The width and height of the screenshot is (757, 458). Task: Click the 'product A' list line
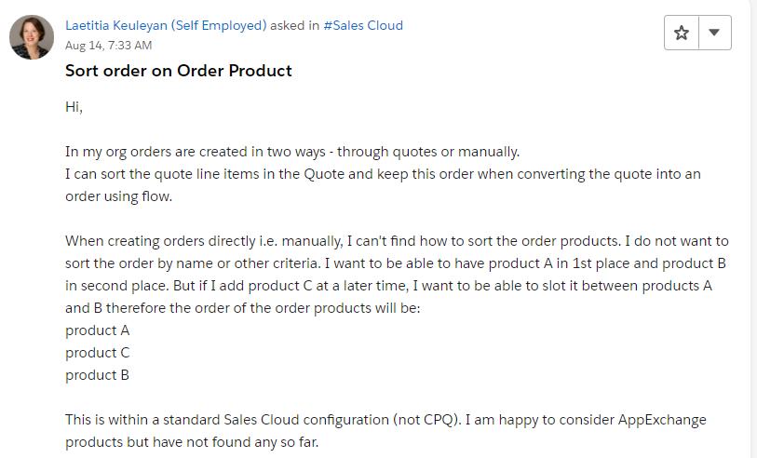click(x=98, y=330)
